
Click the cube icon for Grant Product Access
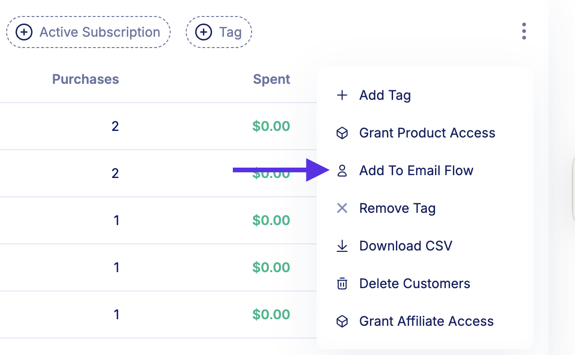342,133
